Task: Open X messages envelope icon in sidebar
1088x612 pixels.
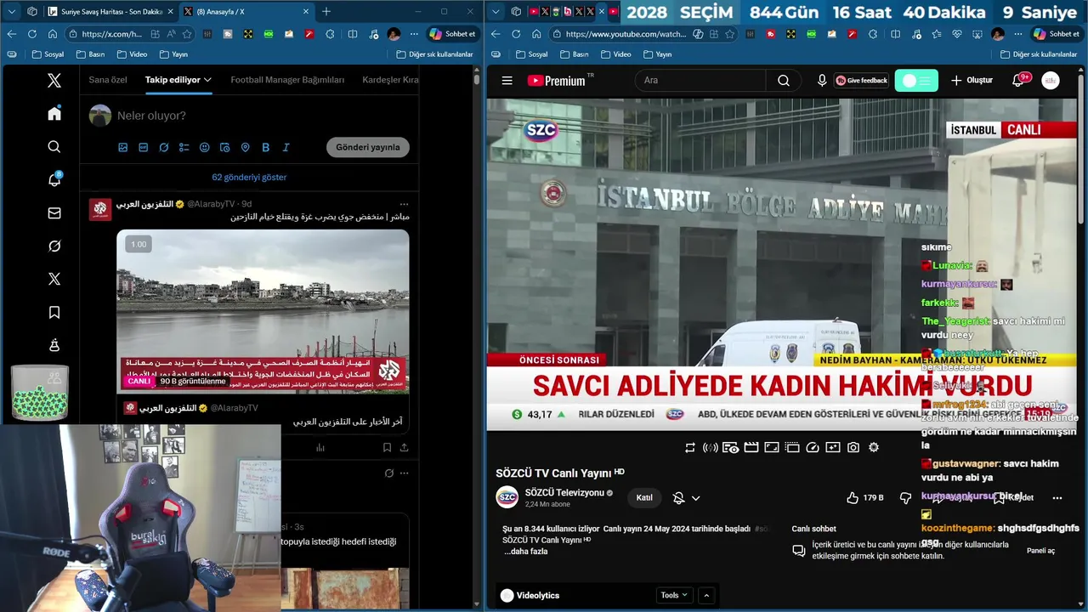Action: [x=54, y=213]
